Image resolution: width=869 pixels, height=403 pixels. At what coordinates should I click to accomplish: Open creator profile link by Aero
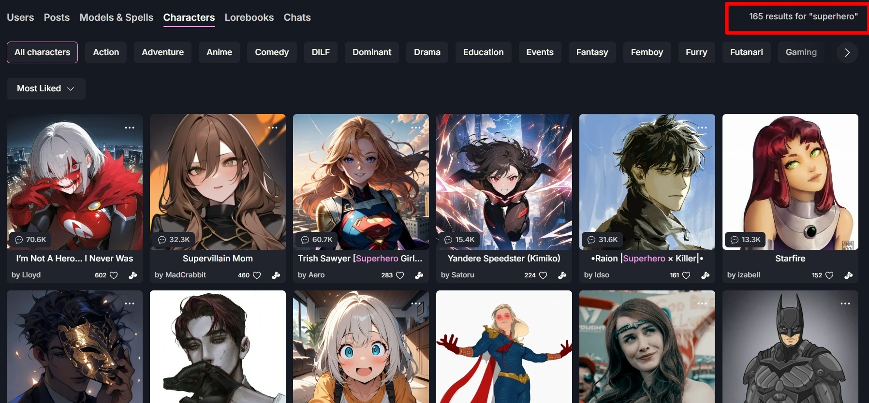click(x=311, y=275)
